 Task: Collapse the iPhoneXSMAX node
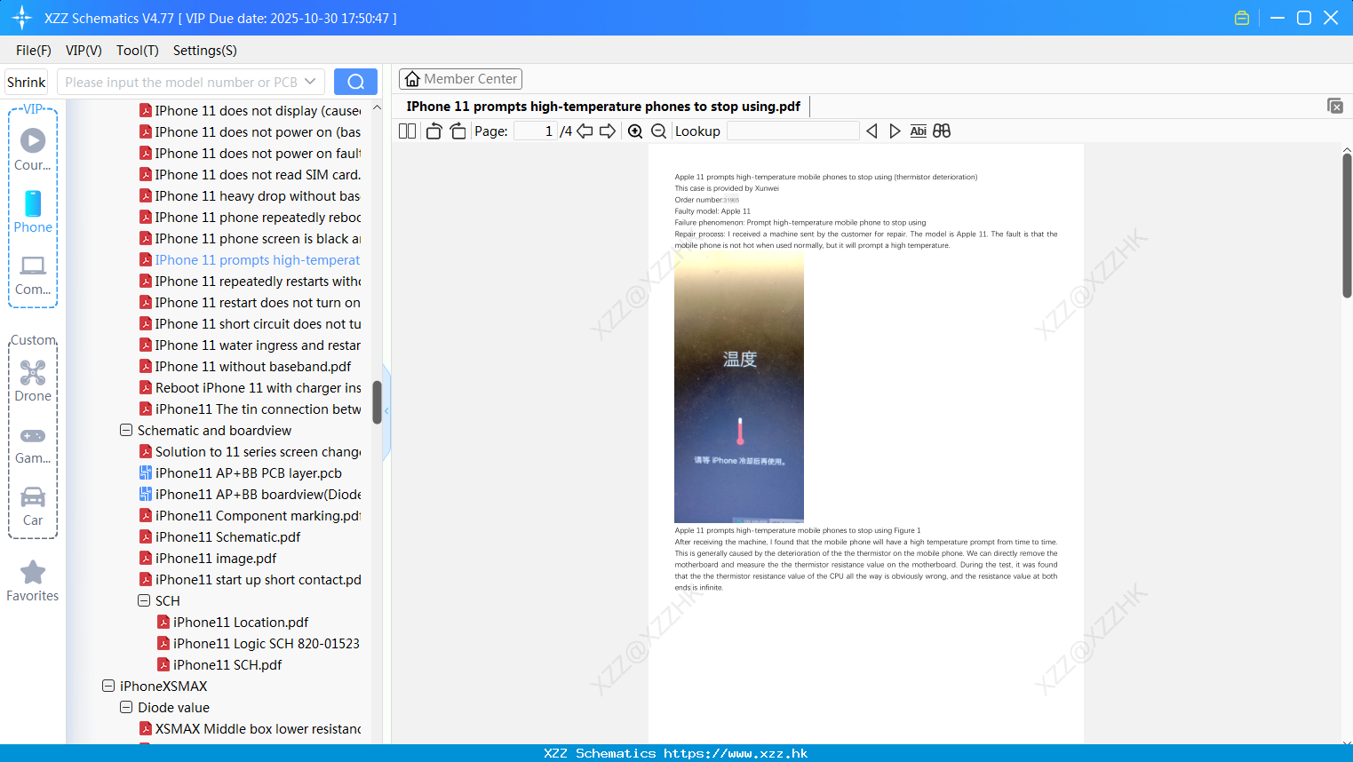(x=108, y=686)
